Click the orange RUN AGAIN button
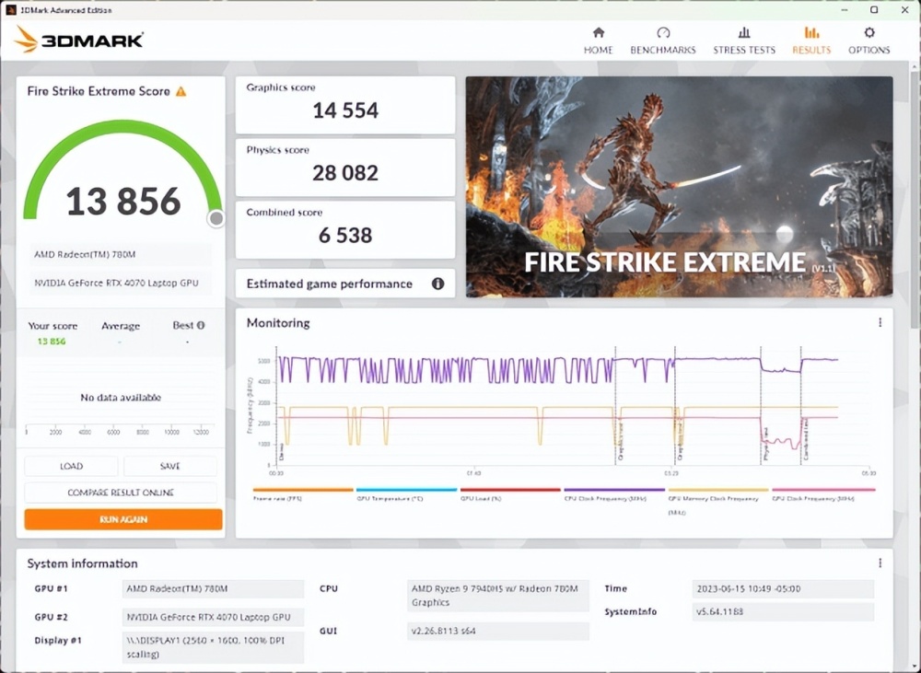Screen dimensions: 921x673 tap(123, 519)
